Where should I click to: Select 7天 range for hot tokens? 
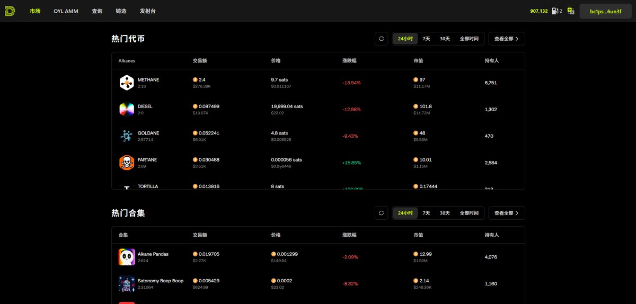pyautogui.click(x=426, y=39)
